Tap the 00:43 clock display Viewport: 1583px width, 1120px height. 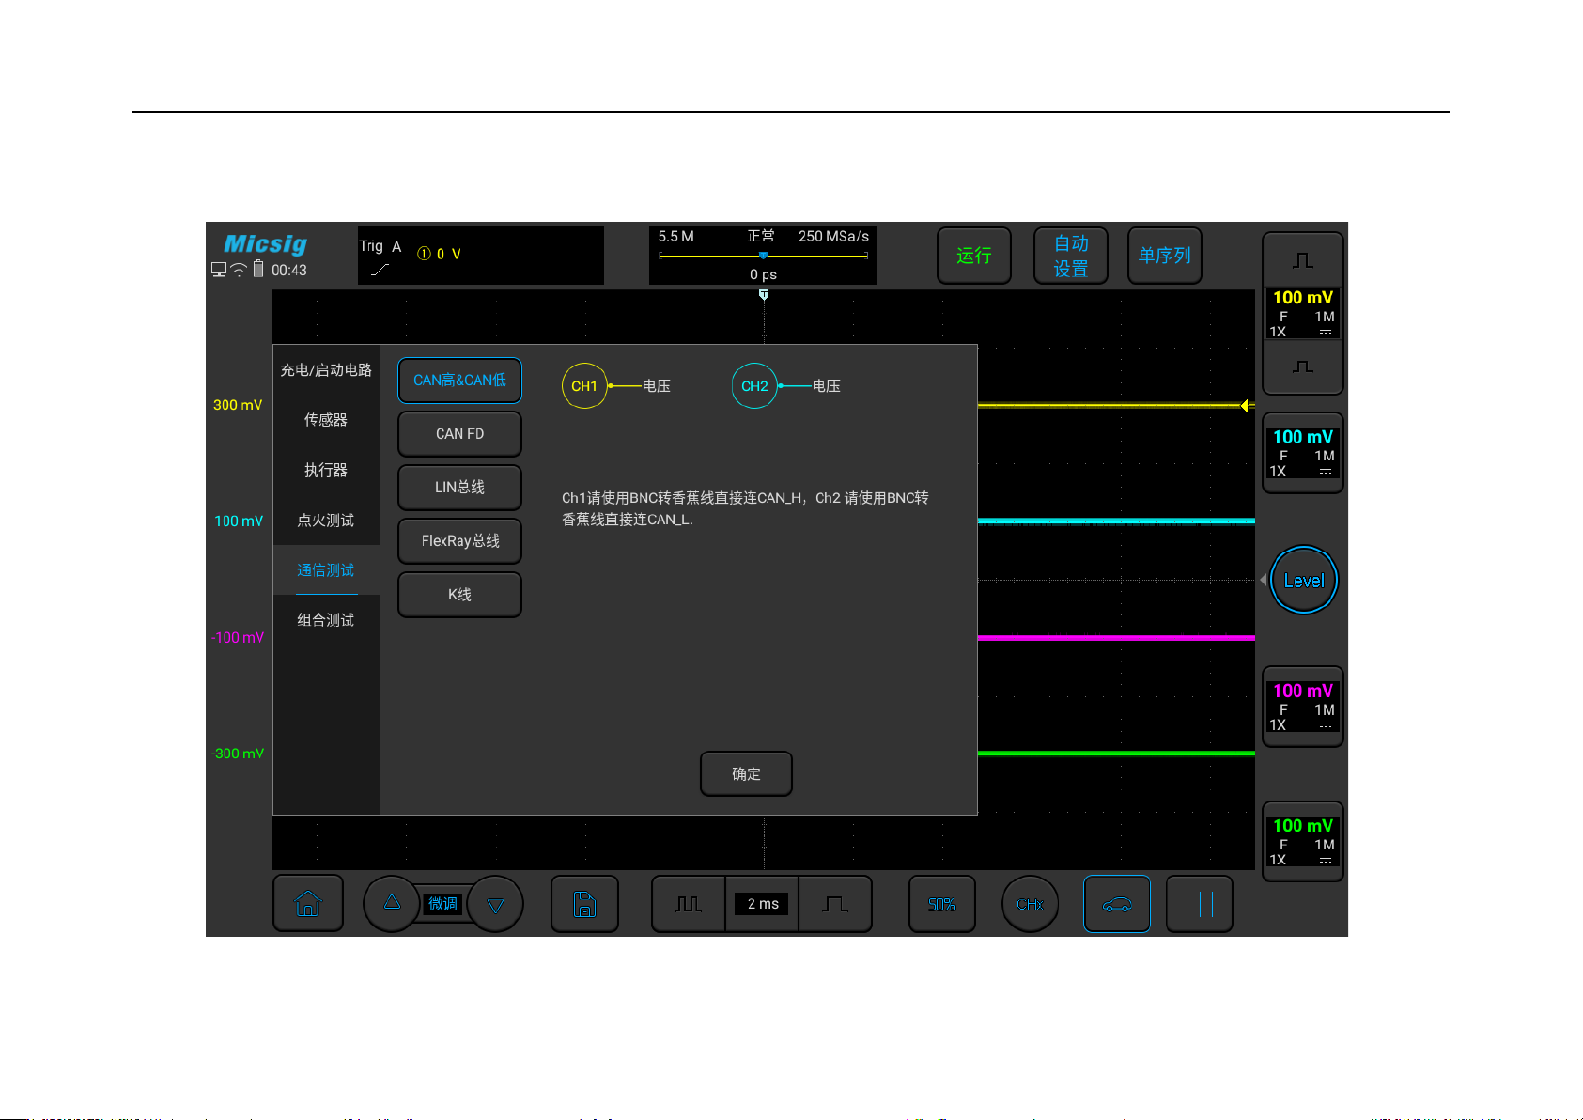tap(289, 271)
